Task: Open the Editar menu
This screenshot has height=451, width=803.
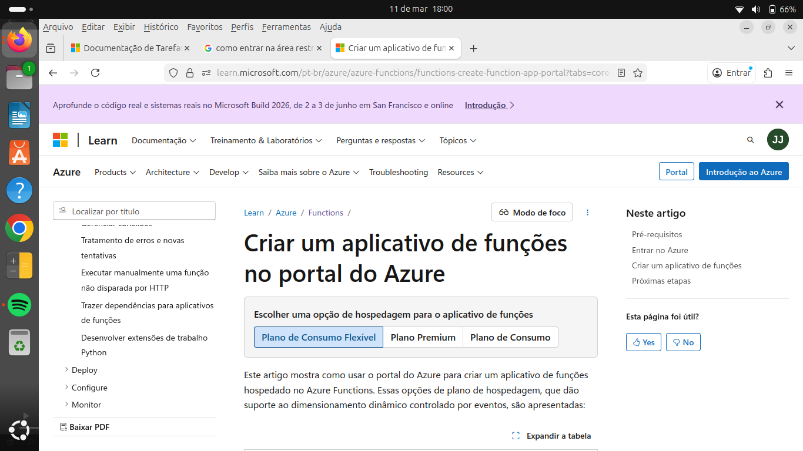Action: pyautogui.click(x=93, y=27)
